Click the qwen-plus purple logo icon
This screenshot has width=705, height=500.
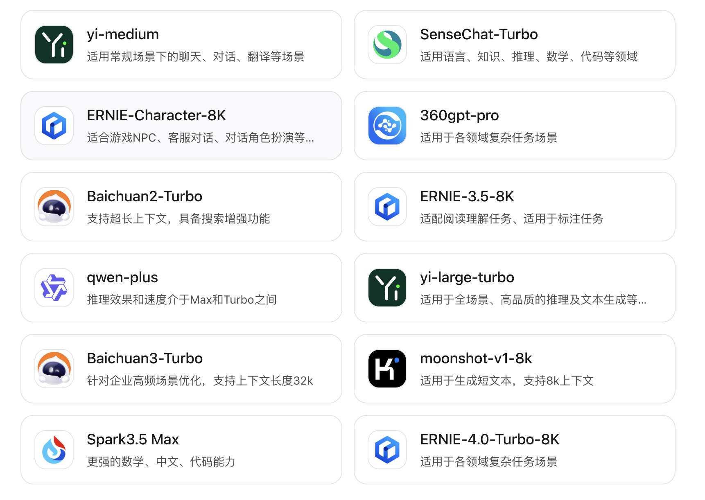[x=54, y=288]
